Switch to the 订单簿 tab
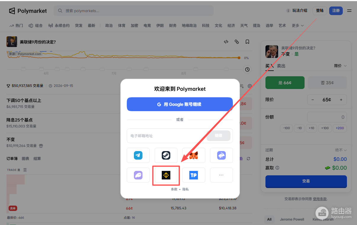 click(x=12, y=159)
